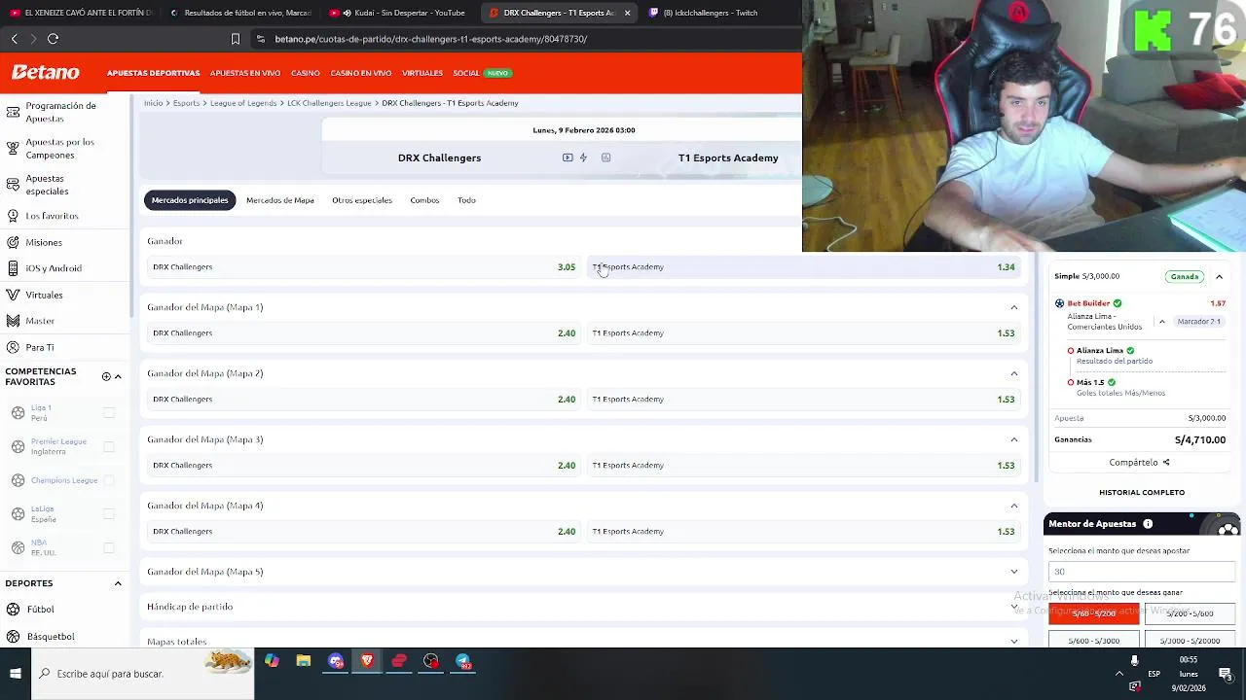Go back in browser history

(x=15, y=39)
